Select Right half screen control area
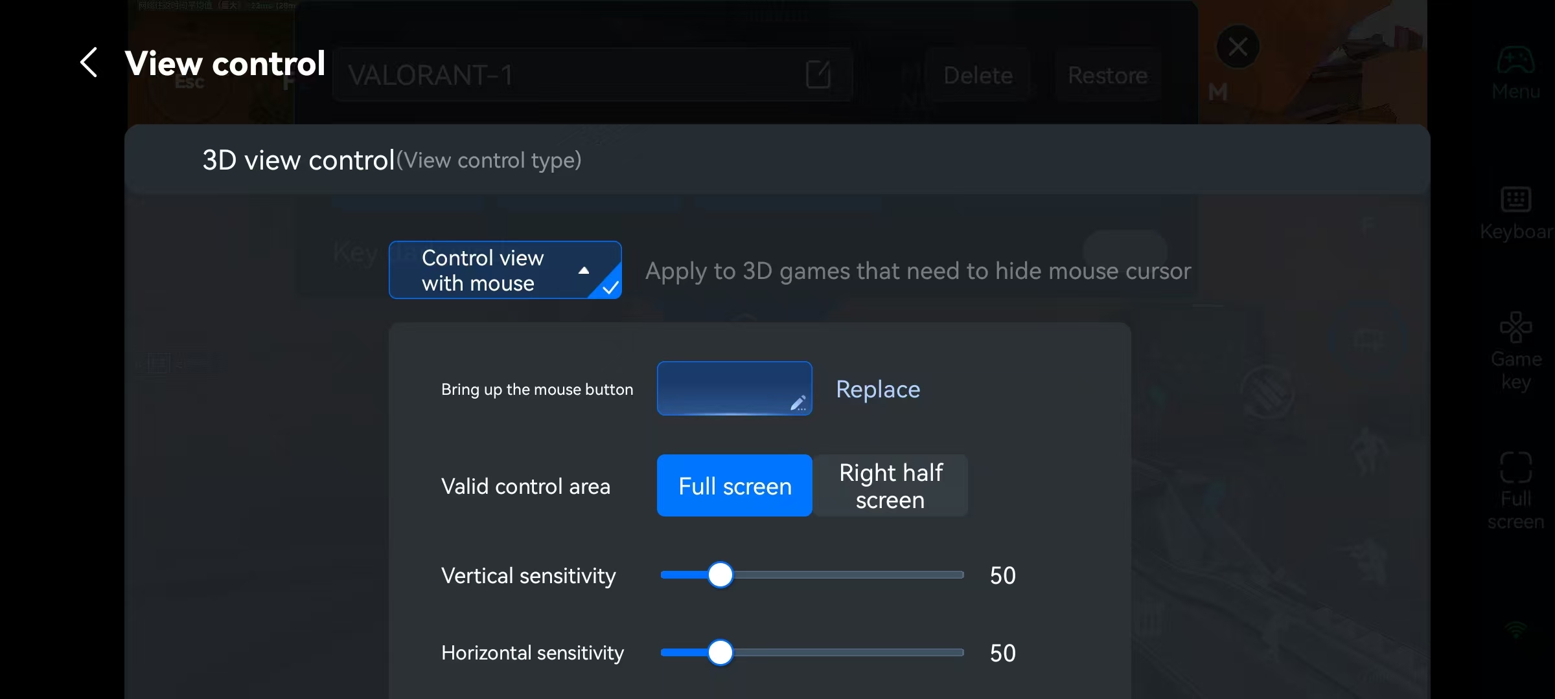The image size is (1555, 699). (890, 485)
